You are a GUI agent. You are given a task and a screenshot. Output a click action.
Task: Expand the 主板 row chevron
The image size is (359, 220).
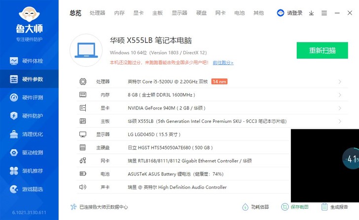coord(340,121)
